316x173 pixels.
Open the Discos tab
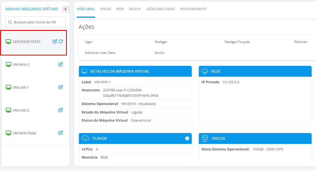[x=106, y=9]
